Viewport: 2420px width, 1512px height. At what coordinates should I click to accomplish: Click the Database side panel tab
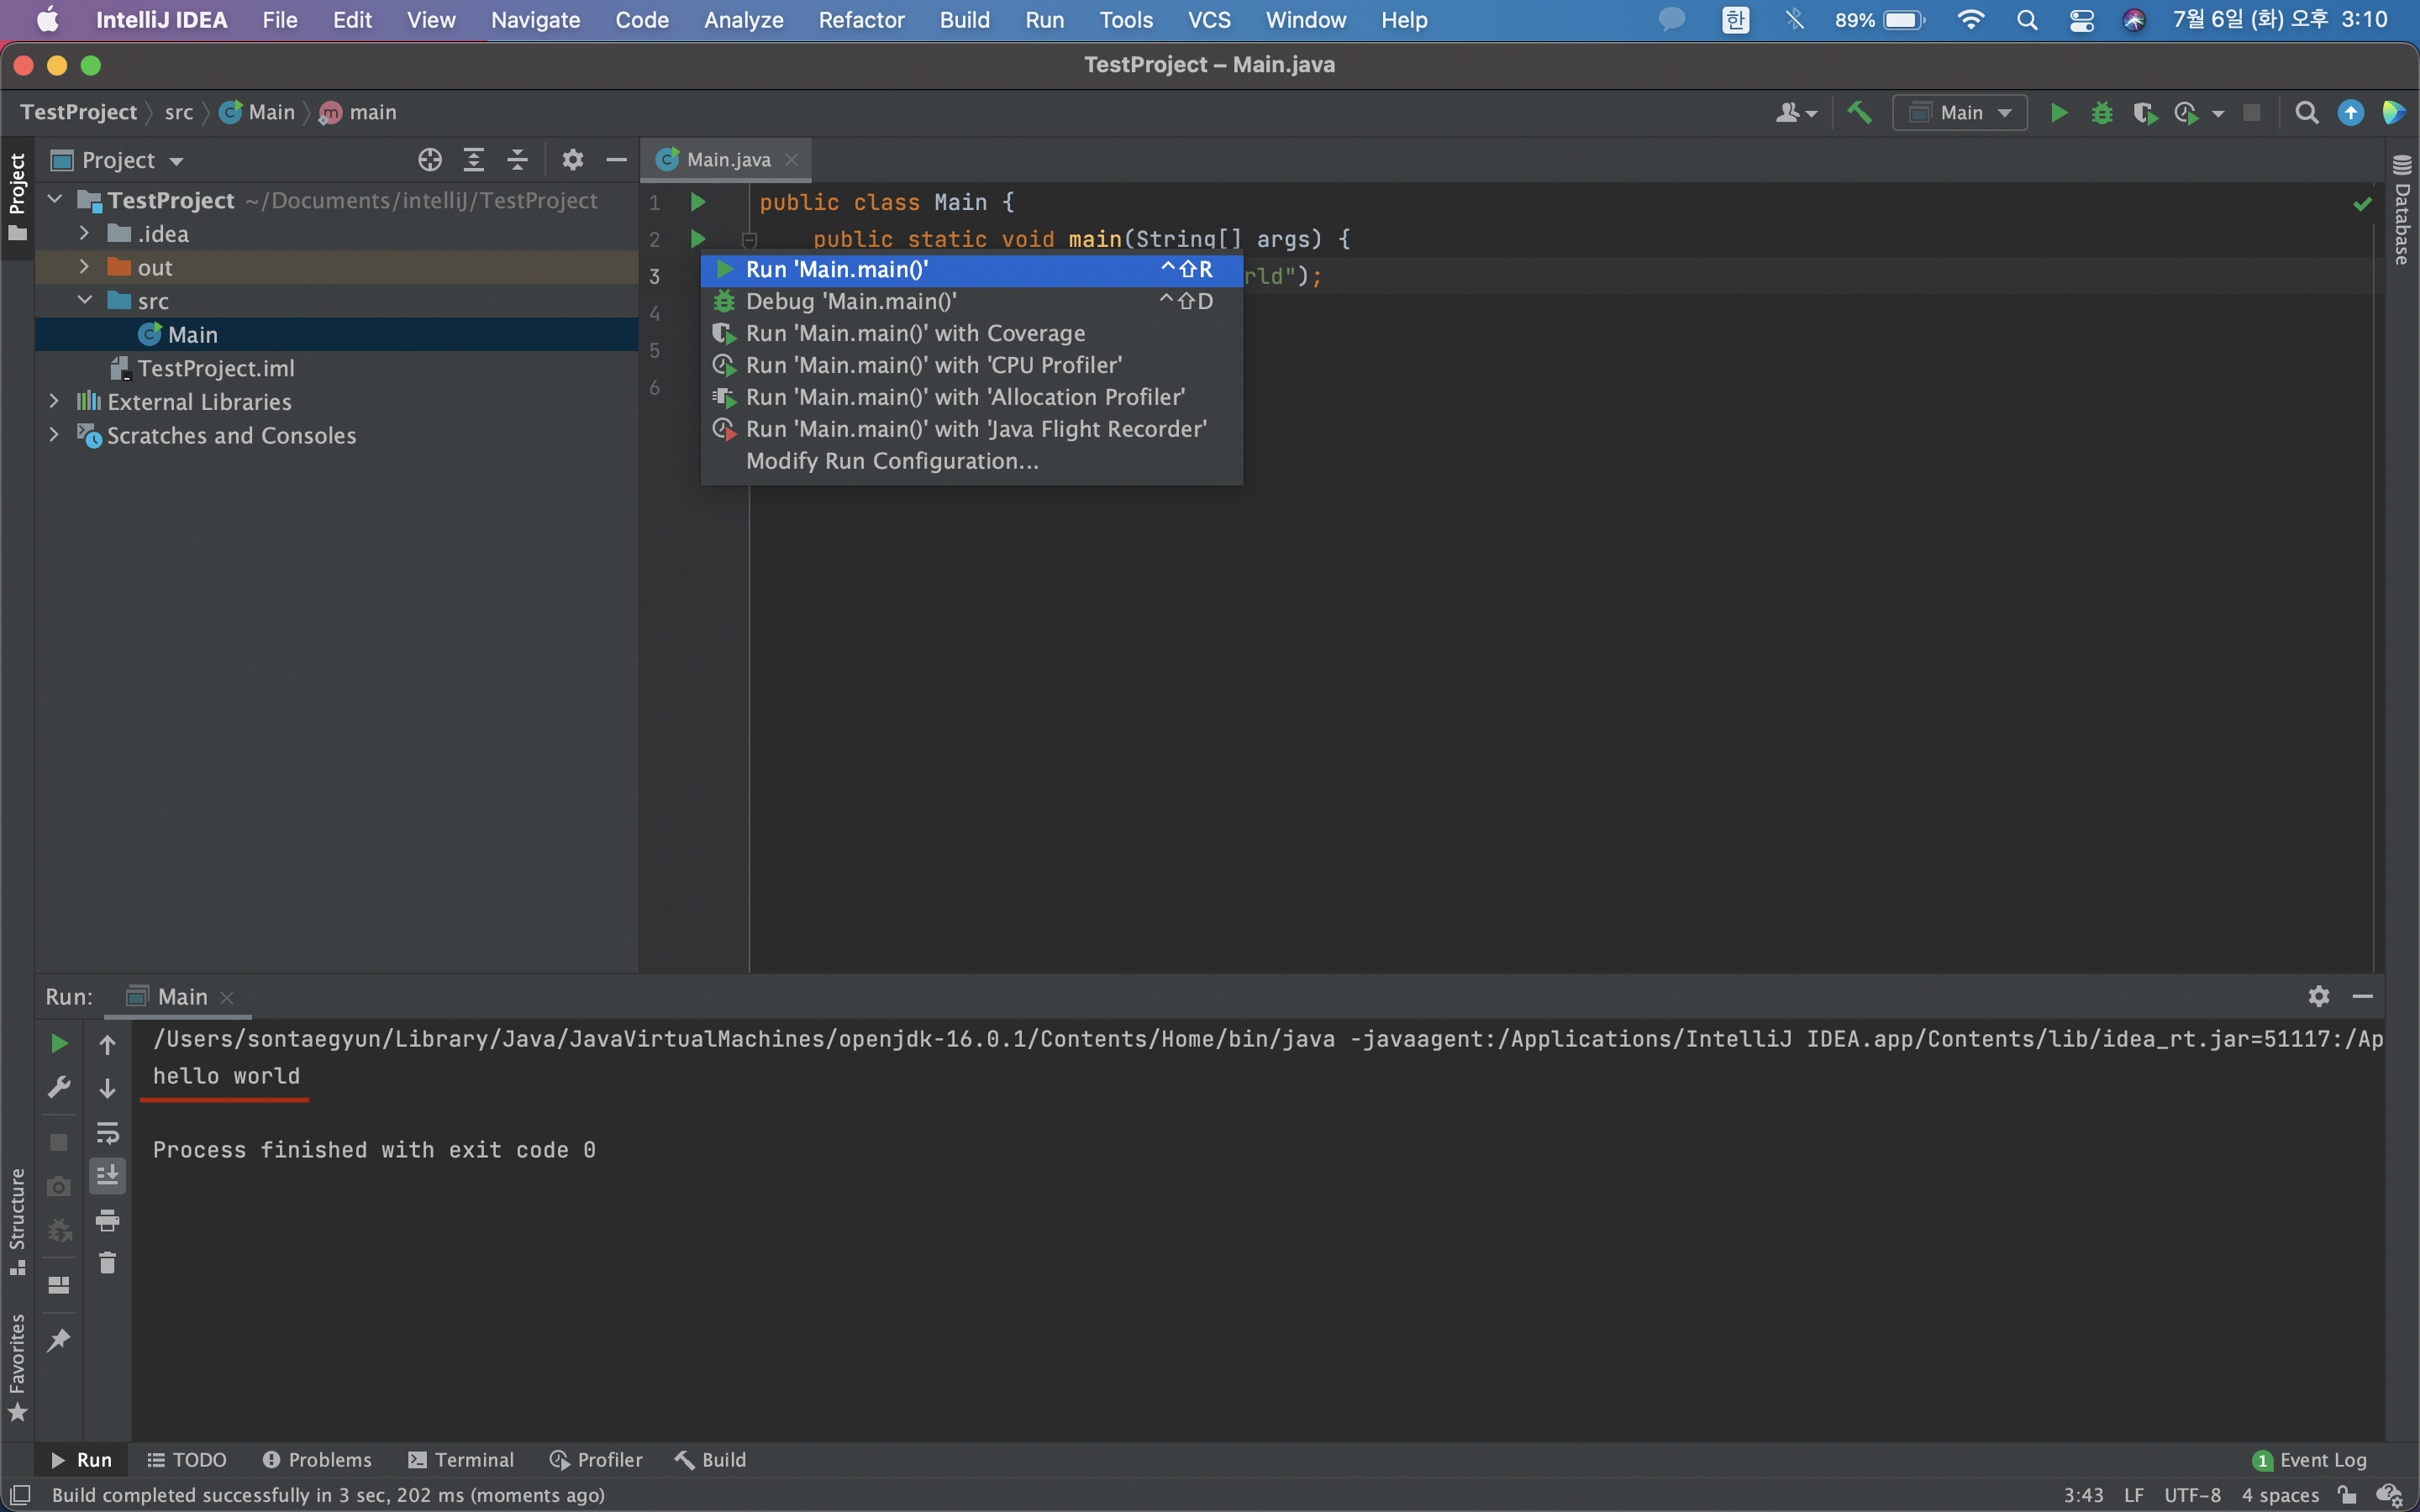tap(2402, 210)
